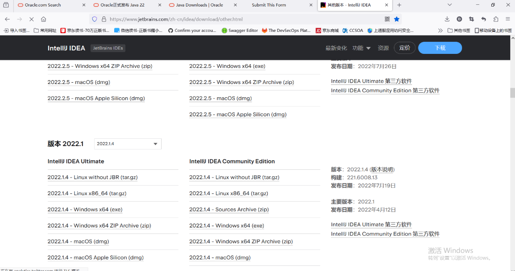Download Ultimate 2022.1.4 Linux x86_64 tar.gz

87,193
